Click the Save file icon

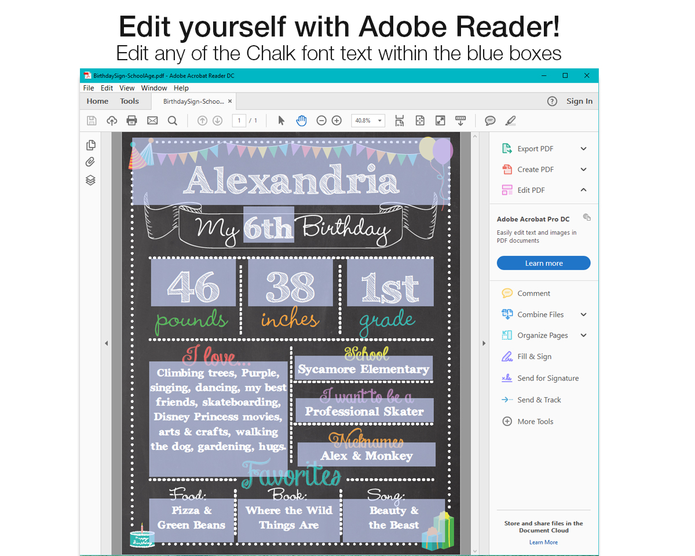[92, 120]
